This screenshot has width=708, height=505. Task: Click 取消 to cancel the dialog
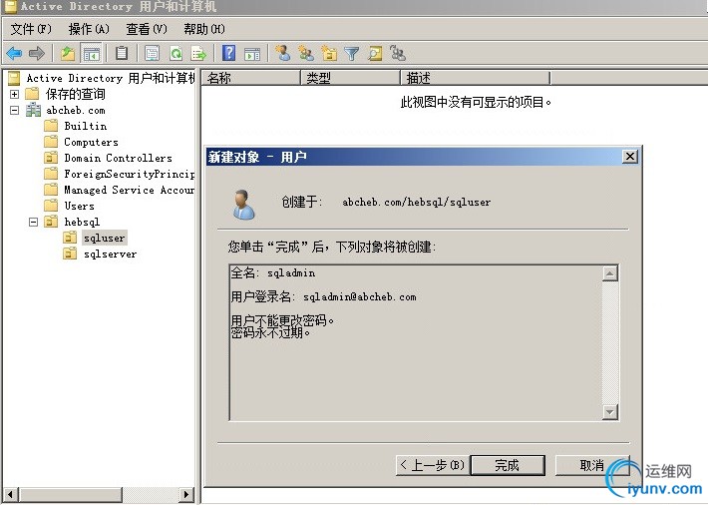(x=592, y=465)
